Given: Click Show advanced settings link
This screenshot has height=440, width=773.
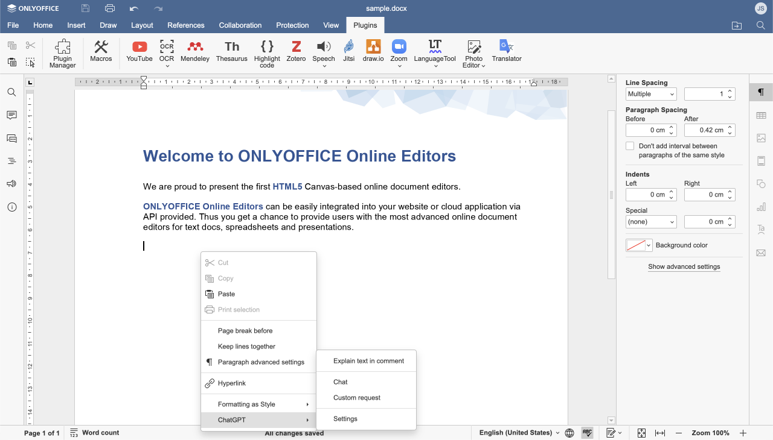Looking at the screenshot, I should click(684, 266).
